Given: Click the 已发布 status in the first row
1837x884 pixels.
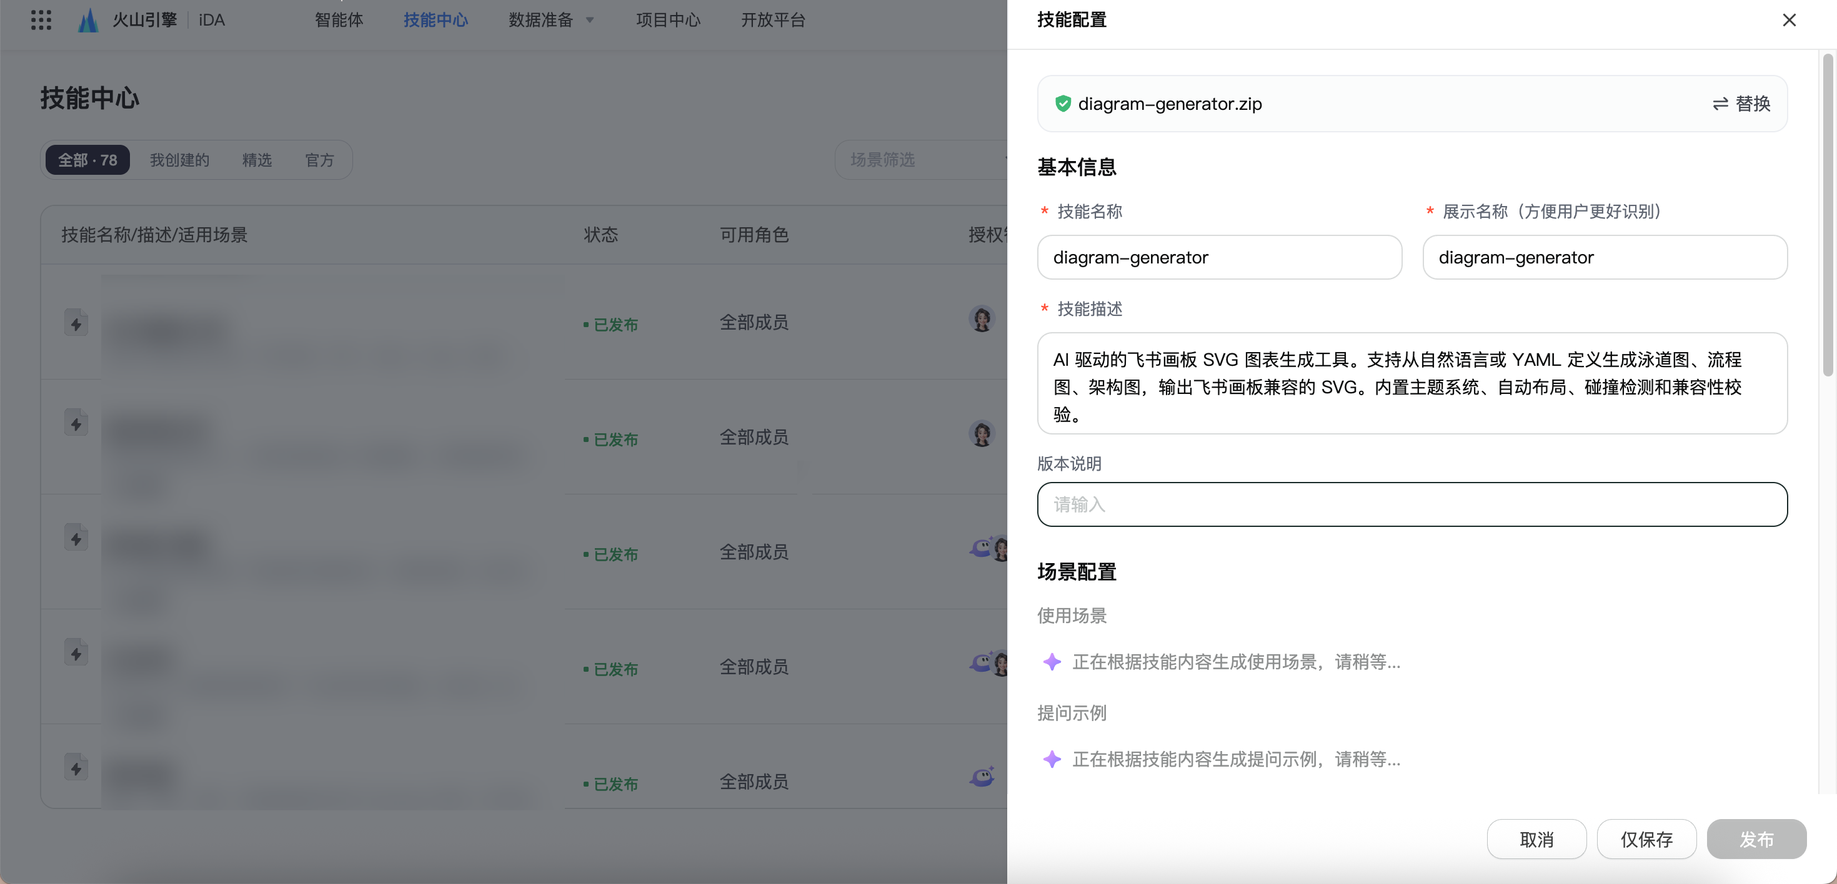Looking at the screenshot, I should coord(610,325).
